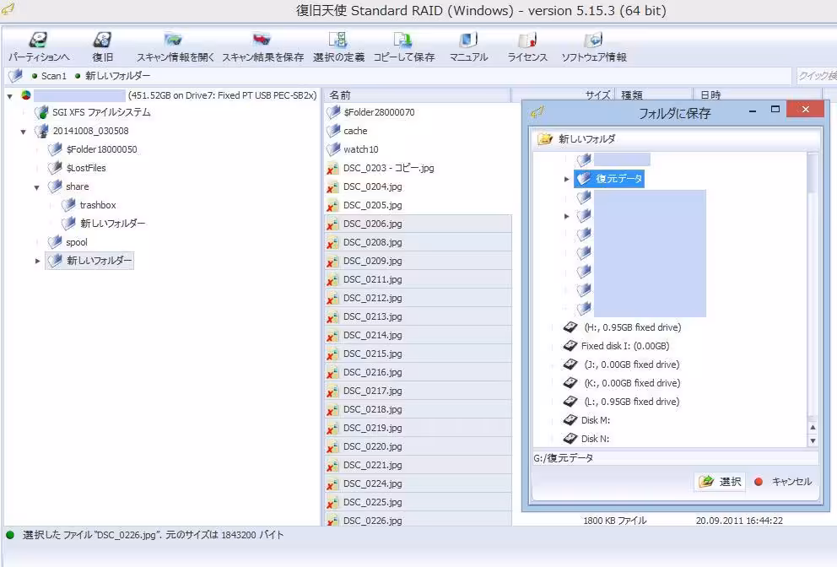The width and height of the screenshot is (837, 567).
Task: Click ソフトウェア情報 toolbar icon
Action: click(x=593, y=40)
